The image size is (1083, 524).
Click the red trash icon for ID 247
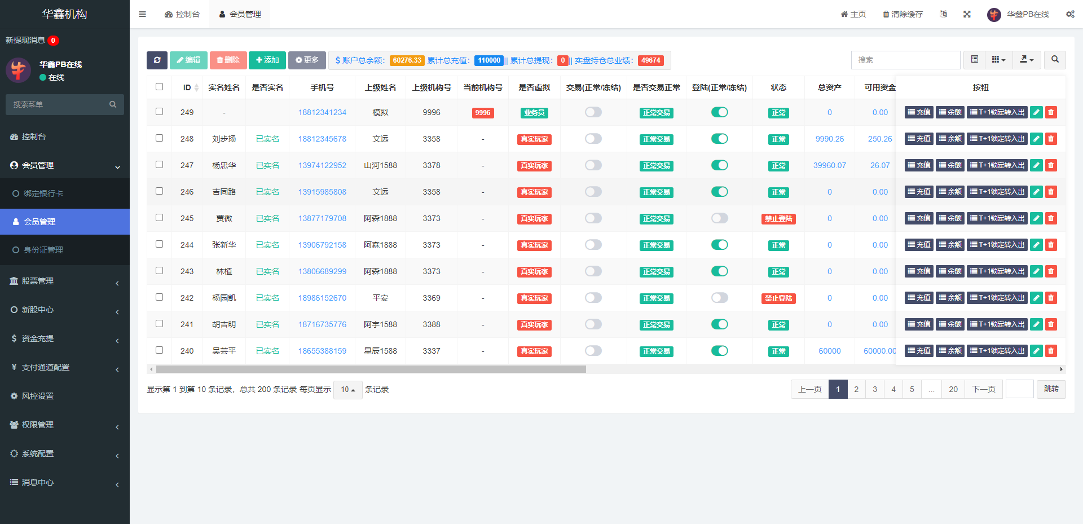(x=1051, y=165)
